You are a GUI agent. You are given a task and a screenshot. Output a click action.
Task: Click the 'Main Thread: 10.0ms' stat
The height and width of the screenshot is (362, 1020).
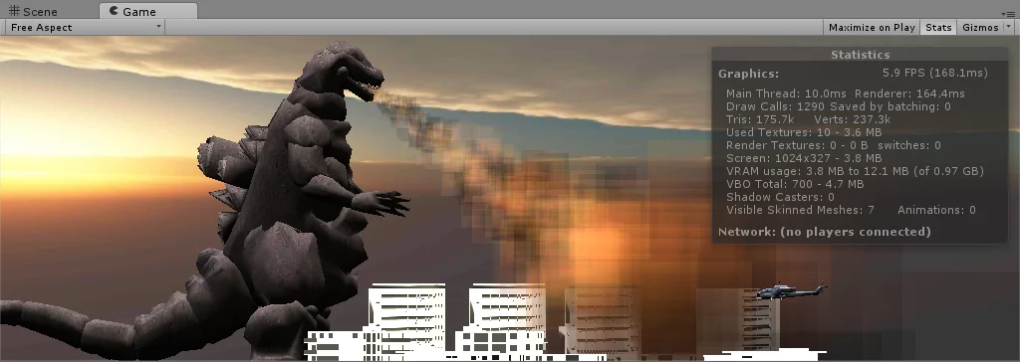[787, 93]
